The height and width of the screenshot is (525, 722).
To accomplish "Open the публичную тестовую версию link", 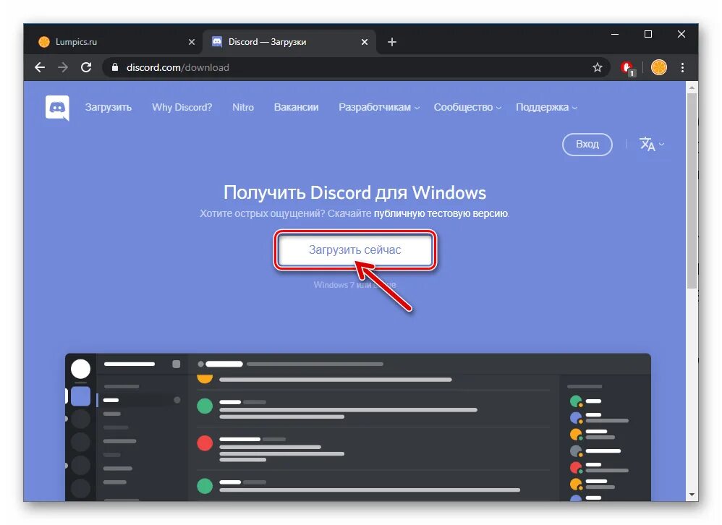I will [x=441, y=213].
